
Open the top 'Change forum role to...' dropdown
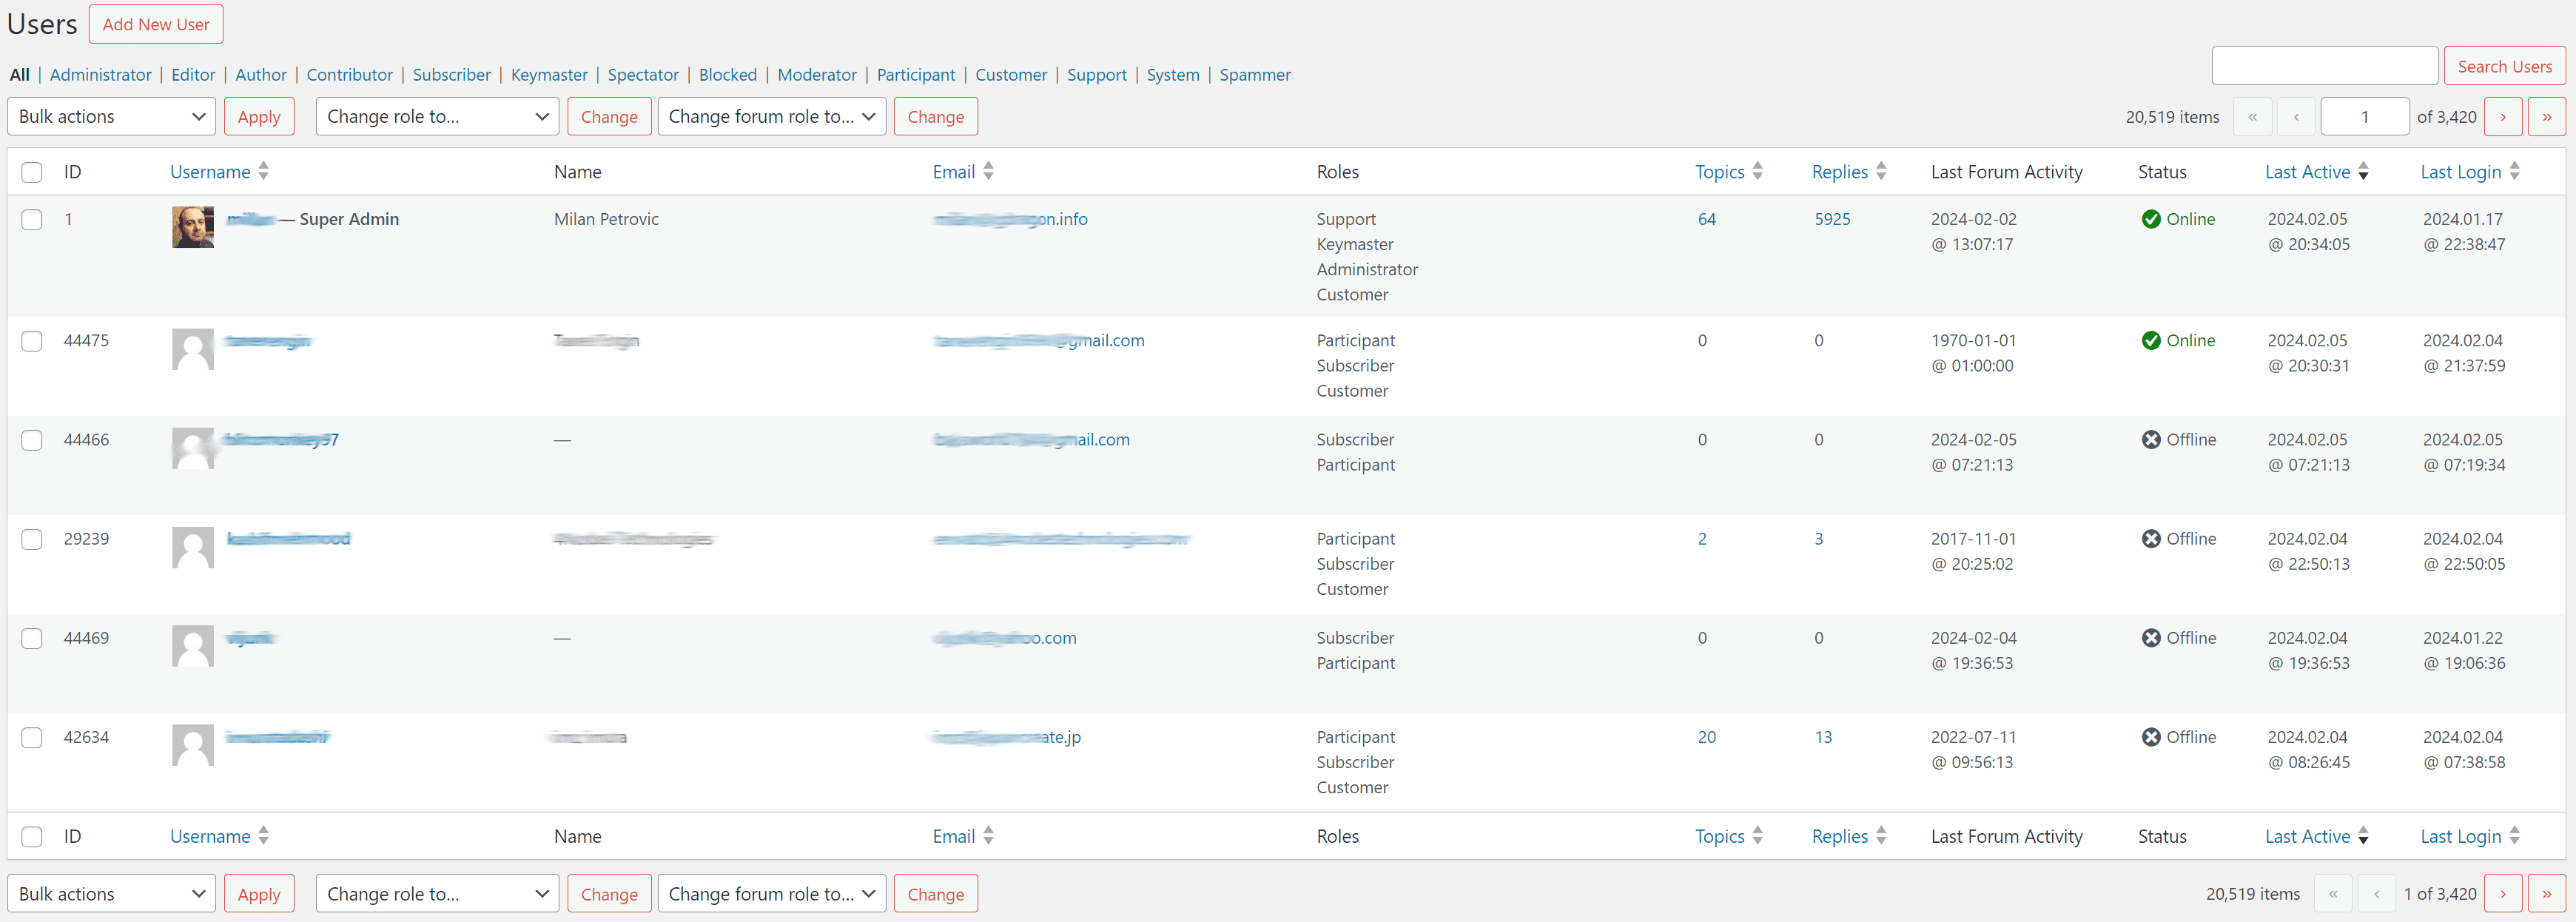[772, 117]
